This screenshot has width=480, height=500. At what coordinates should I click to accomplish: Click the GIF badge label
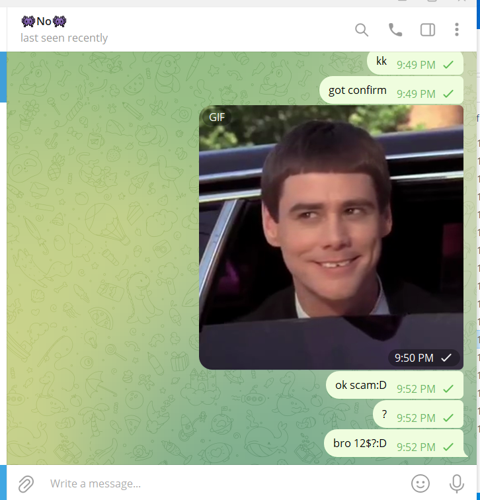point(217,117)
